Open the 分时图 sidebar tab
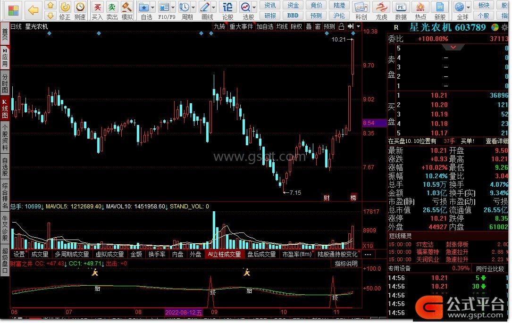Screen dimensions: 512x323 coord(5,83)
